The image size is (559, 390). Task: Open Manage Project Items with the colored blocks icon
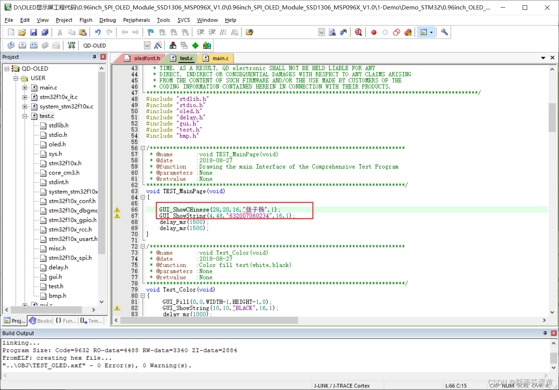point(173,45)
